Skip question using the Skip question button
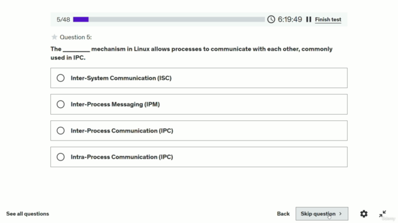 tap(322, 214)
